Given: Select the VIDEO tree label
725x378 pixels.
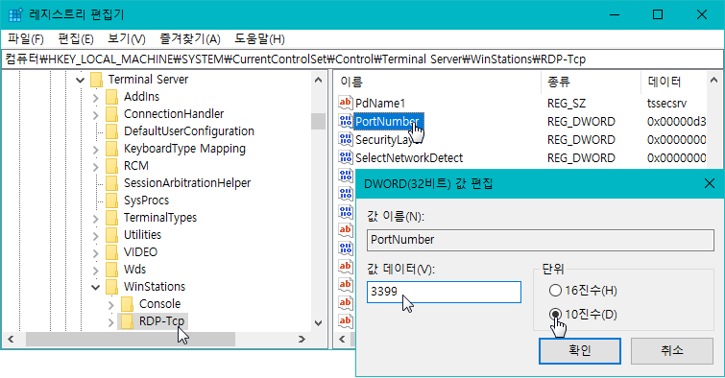Looking at the screenshot, I should click(140, 252).
